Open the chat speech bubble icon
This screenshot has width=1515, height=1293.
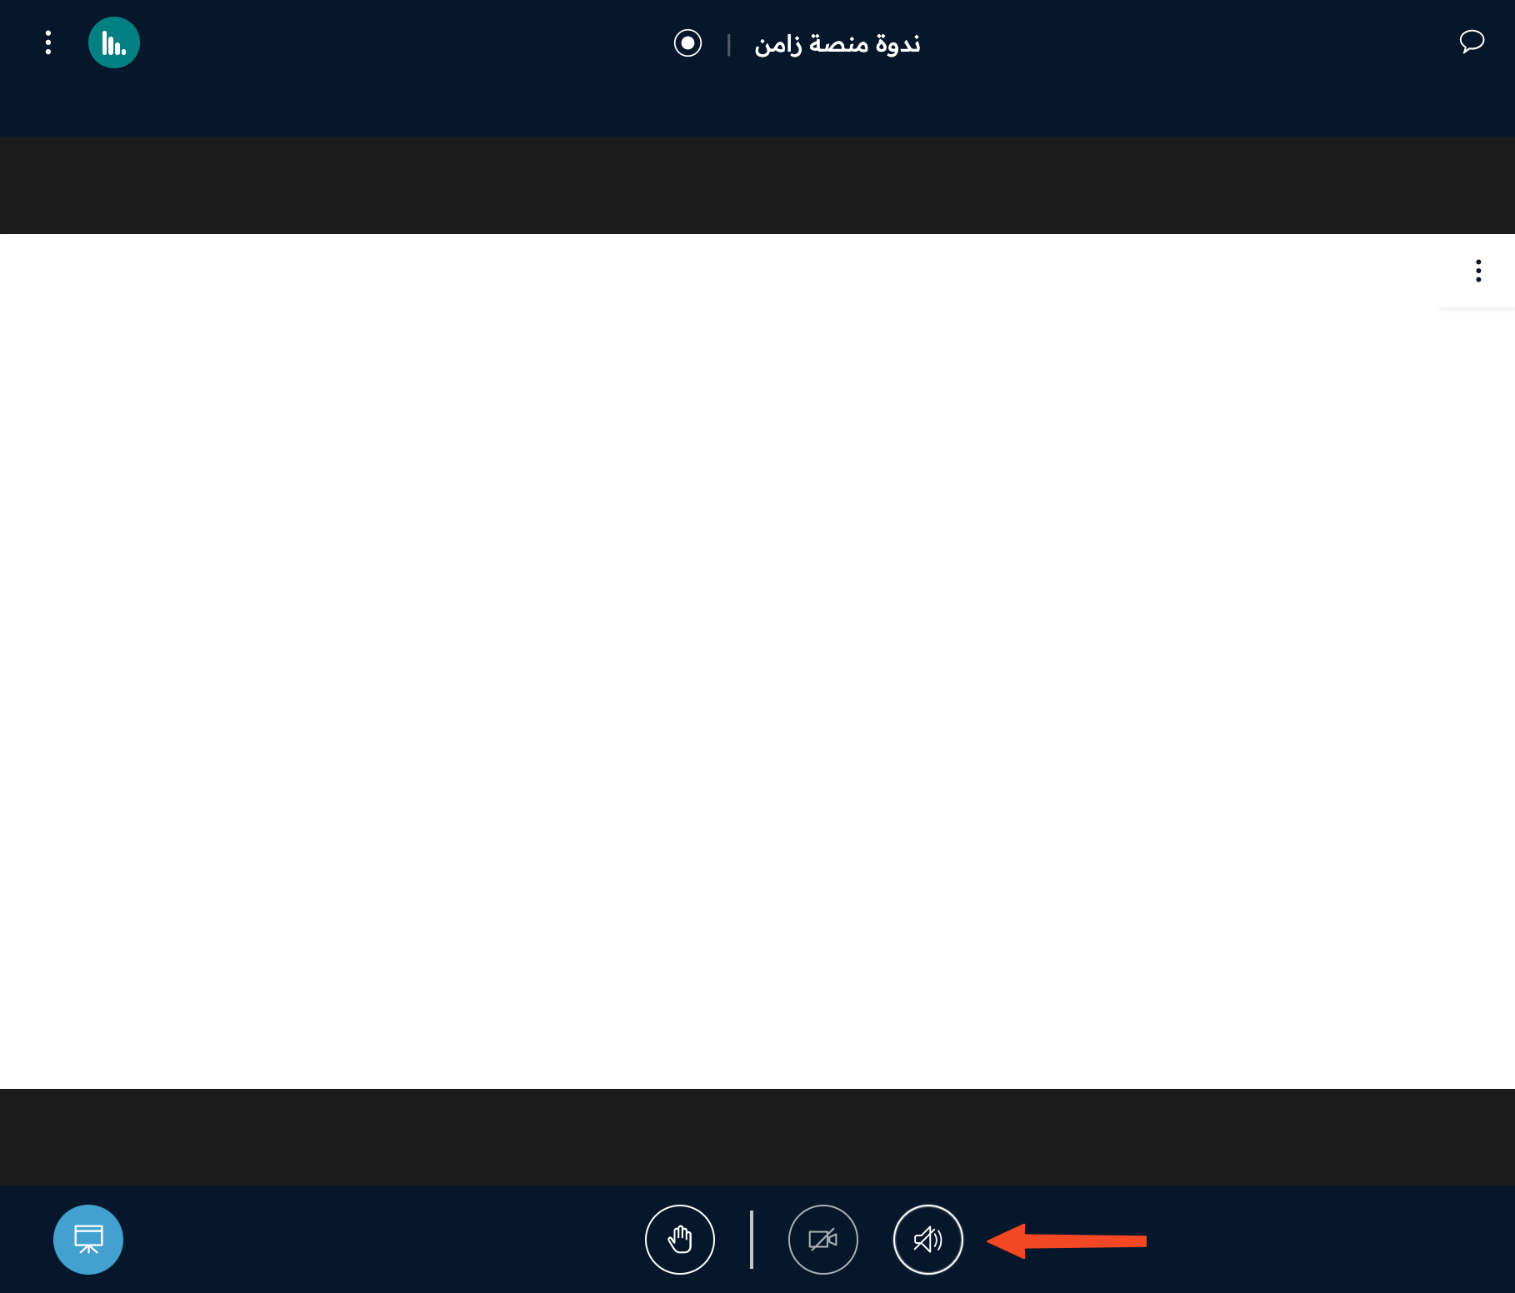pos(1472,42)
